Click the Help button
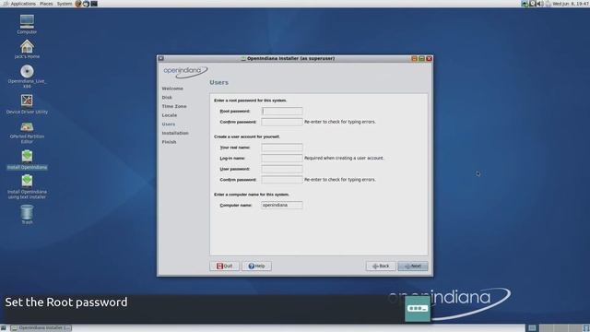Image resolution: width=590 pixels, height=332 pixels. (256, 266)
